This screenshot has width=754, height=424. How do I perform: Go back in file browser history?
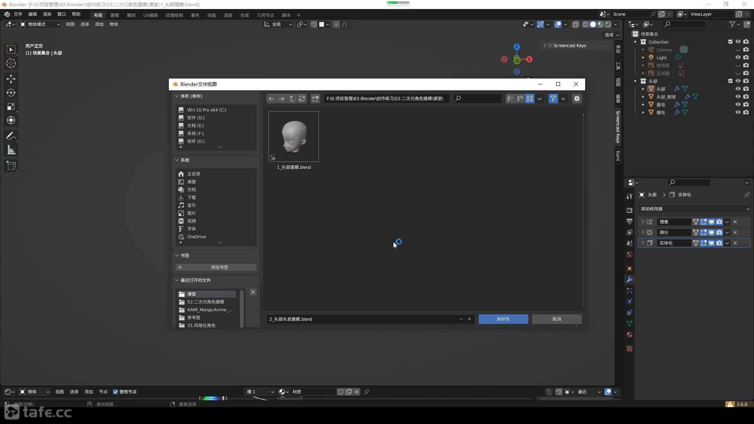tap(271, 99)
